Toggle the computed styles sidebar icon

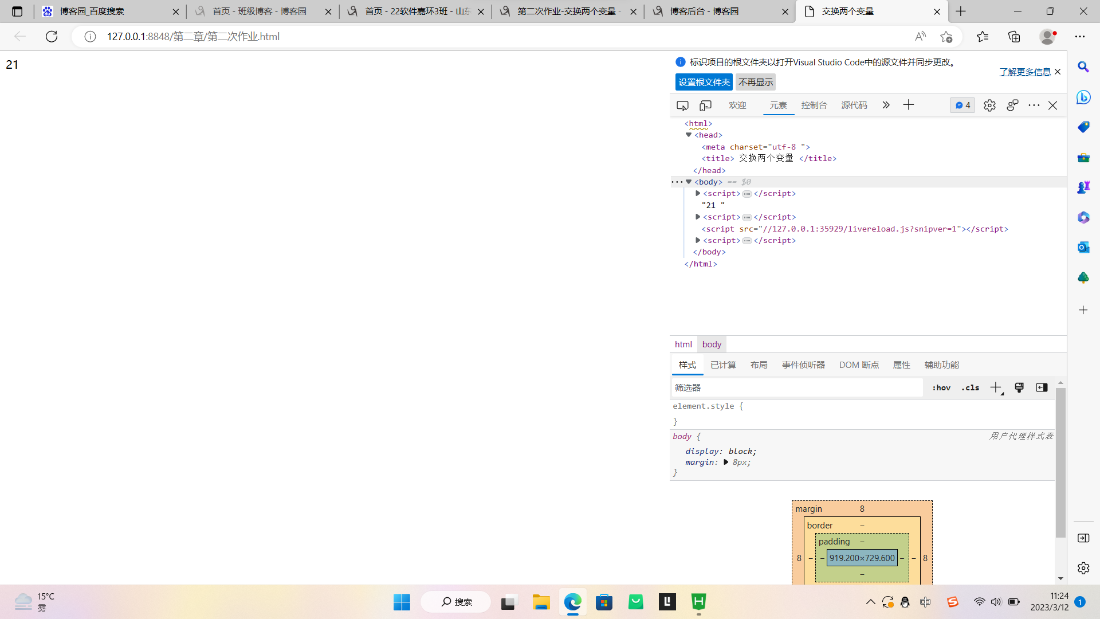1042,387
